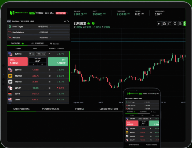The height and width of the screenshot is (148, 192).
Task: Open the M1 timeframe selector
Action: 159,24
